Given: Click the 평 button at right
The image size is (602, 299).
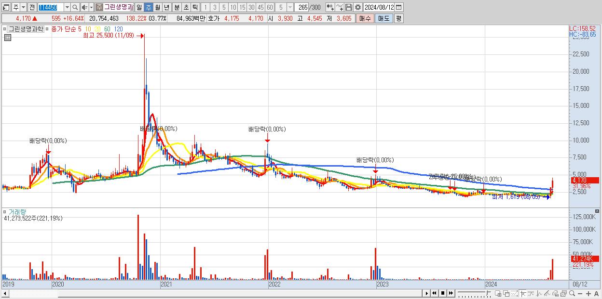Looking at the screenshot, I should 398,18.
